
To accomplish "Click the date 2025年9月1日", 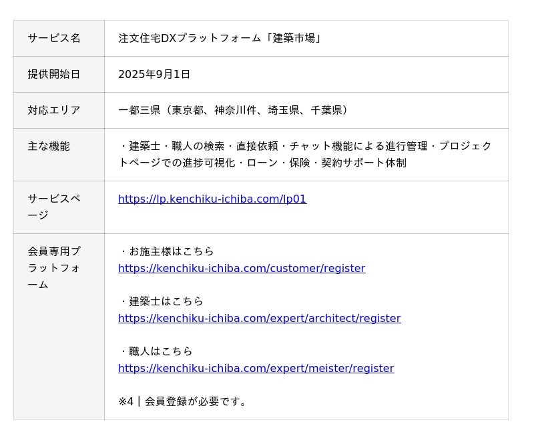I will click(x=154, y=74).
